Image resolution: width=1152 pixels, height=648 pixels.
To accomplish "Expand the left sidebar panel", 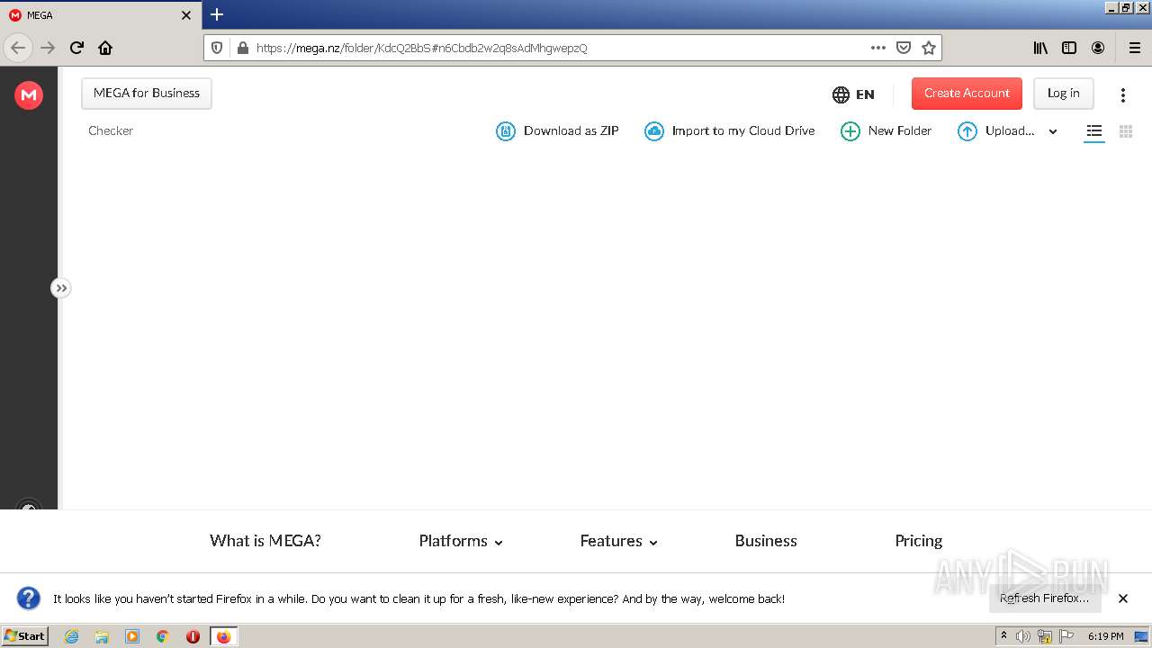I will click(x=60, y=288).
